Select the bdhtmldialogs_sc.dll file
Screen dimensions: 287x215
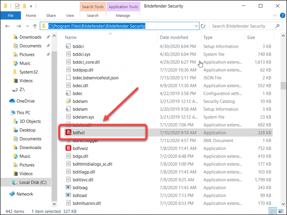[x=92, y=164]
